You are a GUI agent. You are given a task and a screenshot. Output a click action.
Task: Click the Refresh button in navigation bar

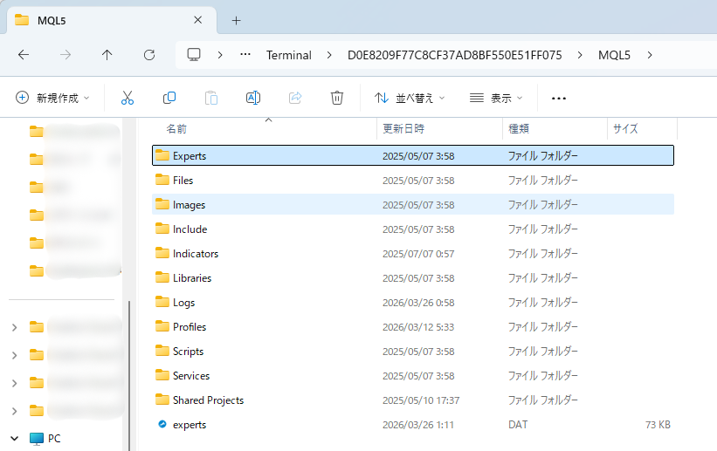tap(149, 55)
